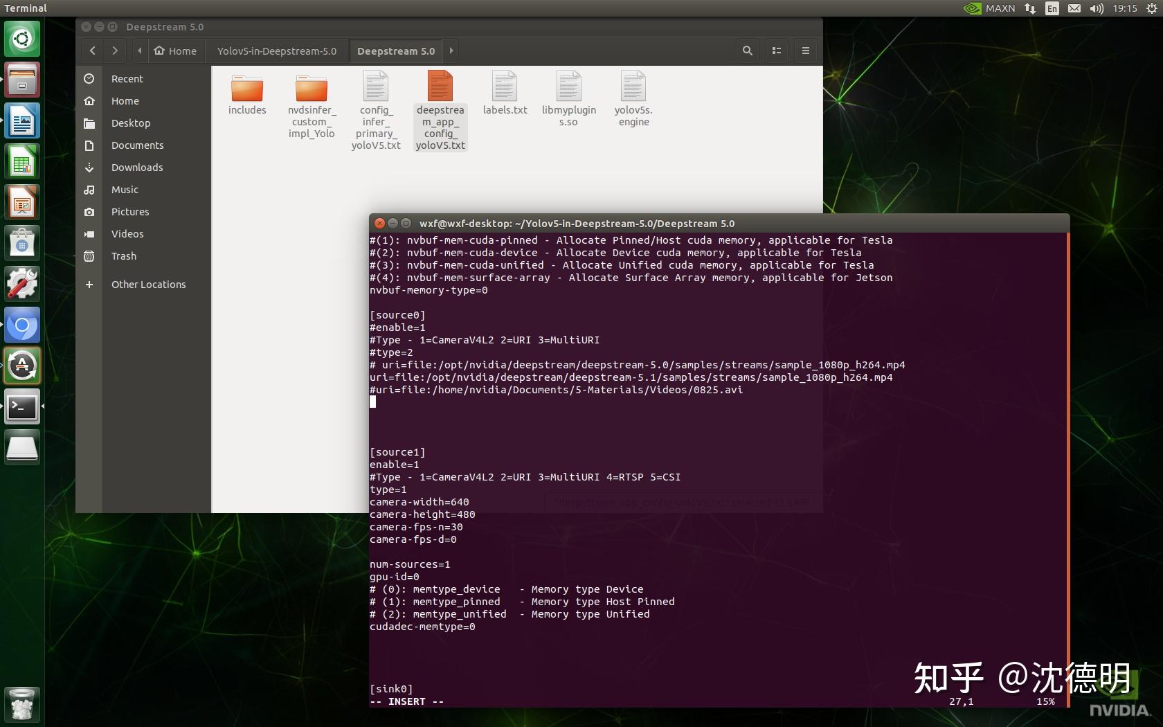1163x727 pixels.
Task: Select the labels.txt file
Action: click(x=505, y=93)
